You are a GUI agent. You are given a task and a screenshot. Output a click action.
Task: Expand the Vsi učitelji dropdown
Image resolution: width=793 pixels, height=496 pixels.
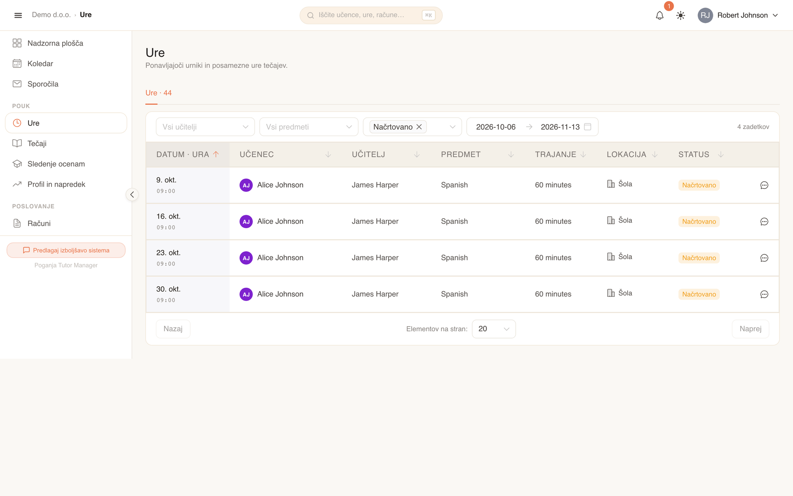[x=205, y=127]
